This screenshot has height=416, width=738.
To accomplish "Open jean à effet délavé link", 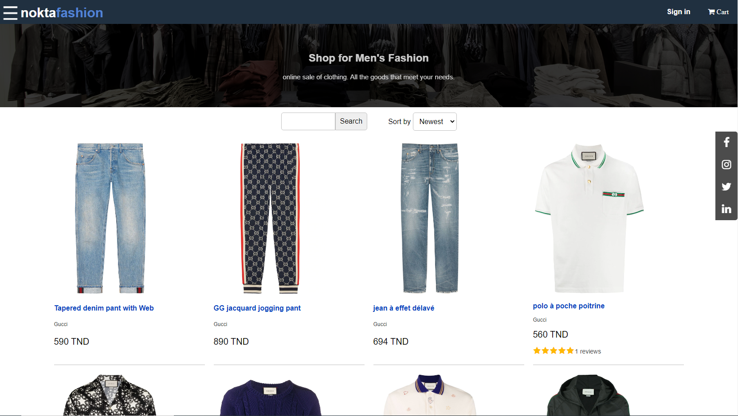I will (x=404, y=308).
